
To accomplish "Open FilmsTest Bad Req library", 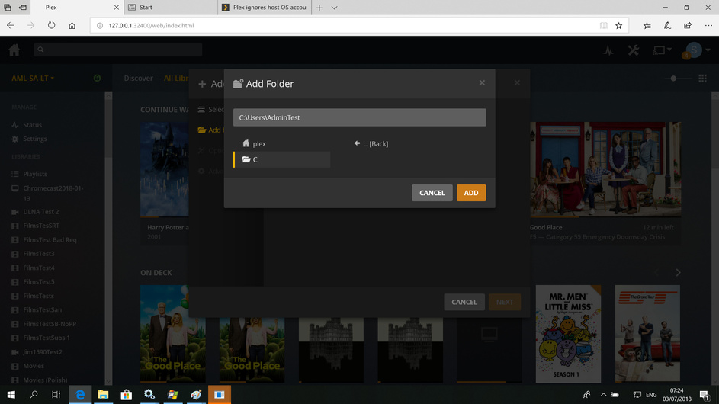I will pyautogui.click(x=50, y=240).
